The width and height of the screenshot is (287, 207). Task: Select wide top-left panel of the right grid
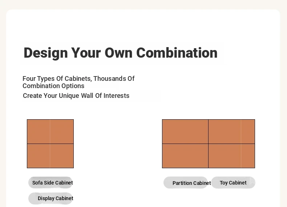(185, 132)
